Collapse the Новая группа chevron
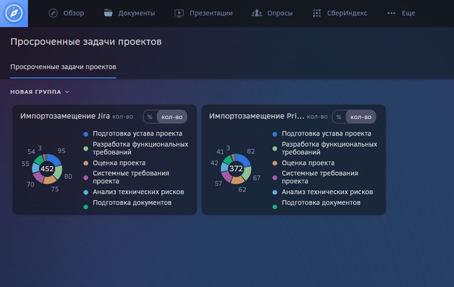454x287 pixels. (x=67, y=92)
